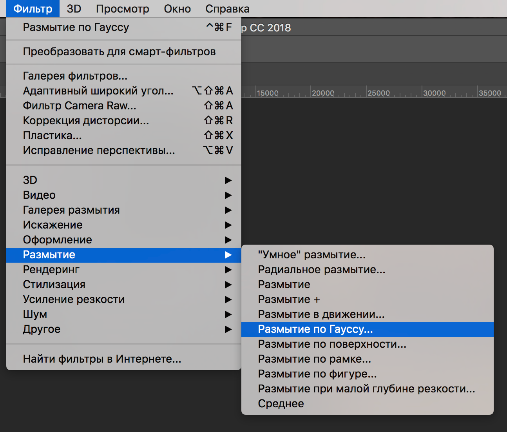This screenshot has height=432, width=507.
Task: Choose Коррекция дисторсии
Action: (85, 120)
